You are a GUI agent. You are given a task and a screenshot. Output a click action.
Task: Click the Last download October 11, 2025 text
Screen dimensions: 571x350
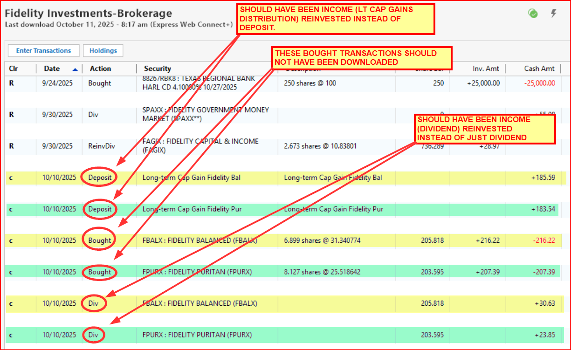118,24
